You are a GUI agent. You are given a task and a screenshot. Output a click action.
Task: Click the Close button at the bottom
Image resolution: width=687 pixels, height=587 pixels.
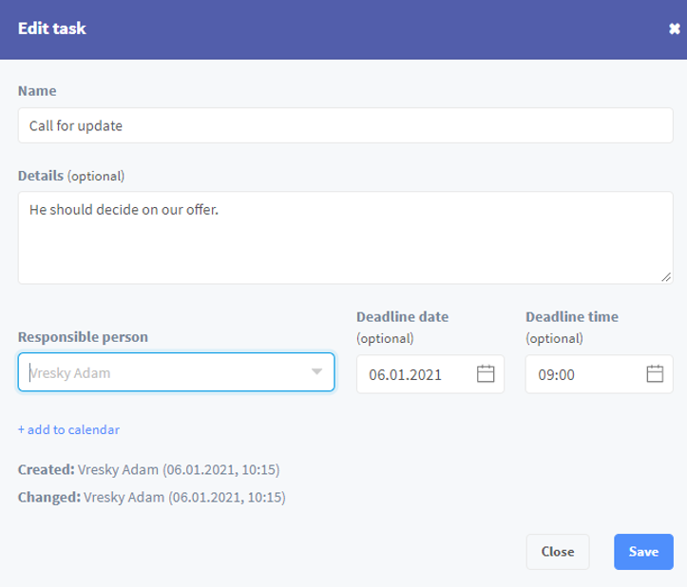point(558,552)
